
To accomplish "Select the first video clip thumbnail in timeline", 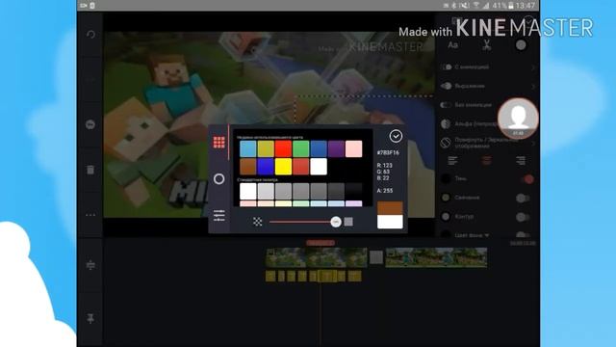I will tap(317, 257).
